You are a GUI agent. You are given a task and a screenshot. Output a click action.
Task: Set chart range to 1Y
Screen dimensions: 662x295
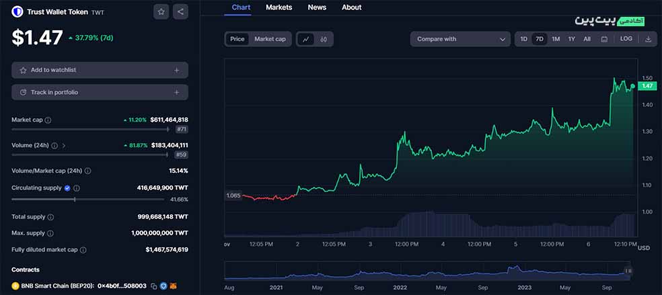[572, 39]
